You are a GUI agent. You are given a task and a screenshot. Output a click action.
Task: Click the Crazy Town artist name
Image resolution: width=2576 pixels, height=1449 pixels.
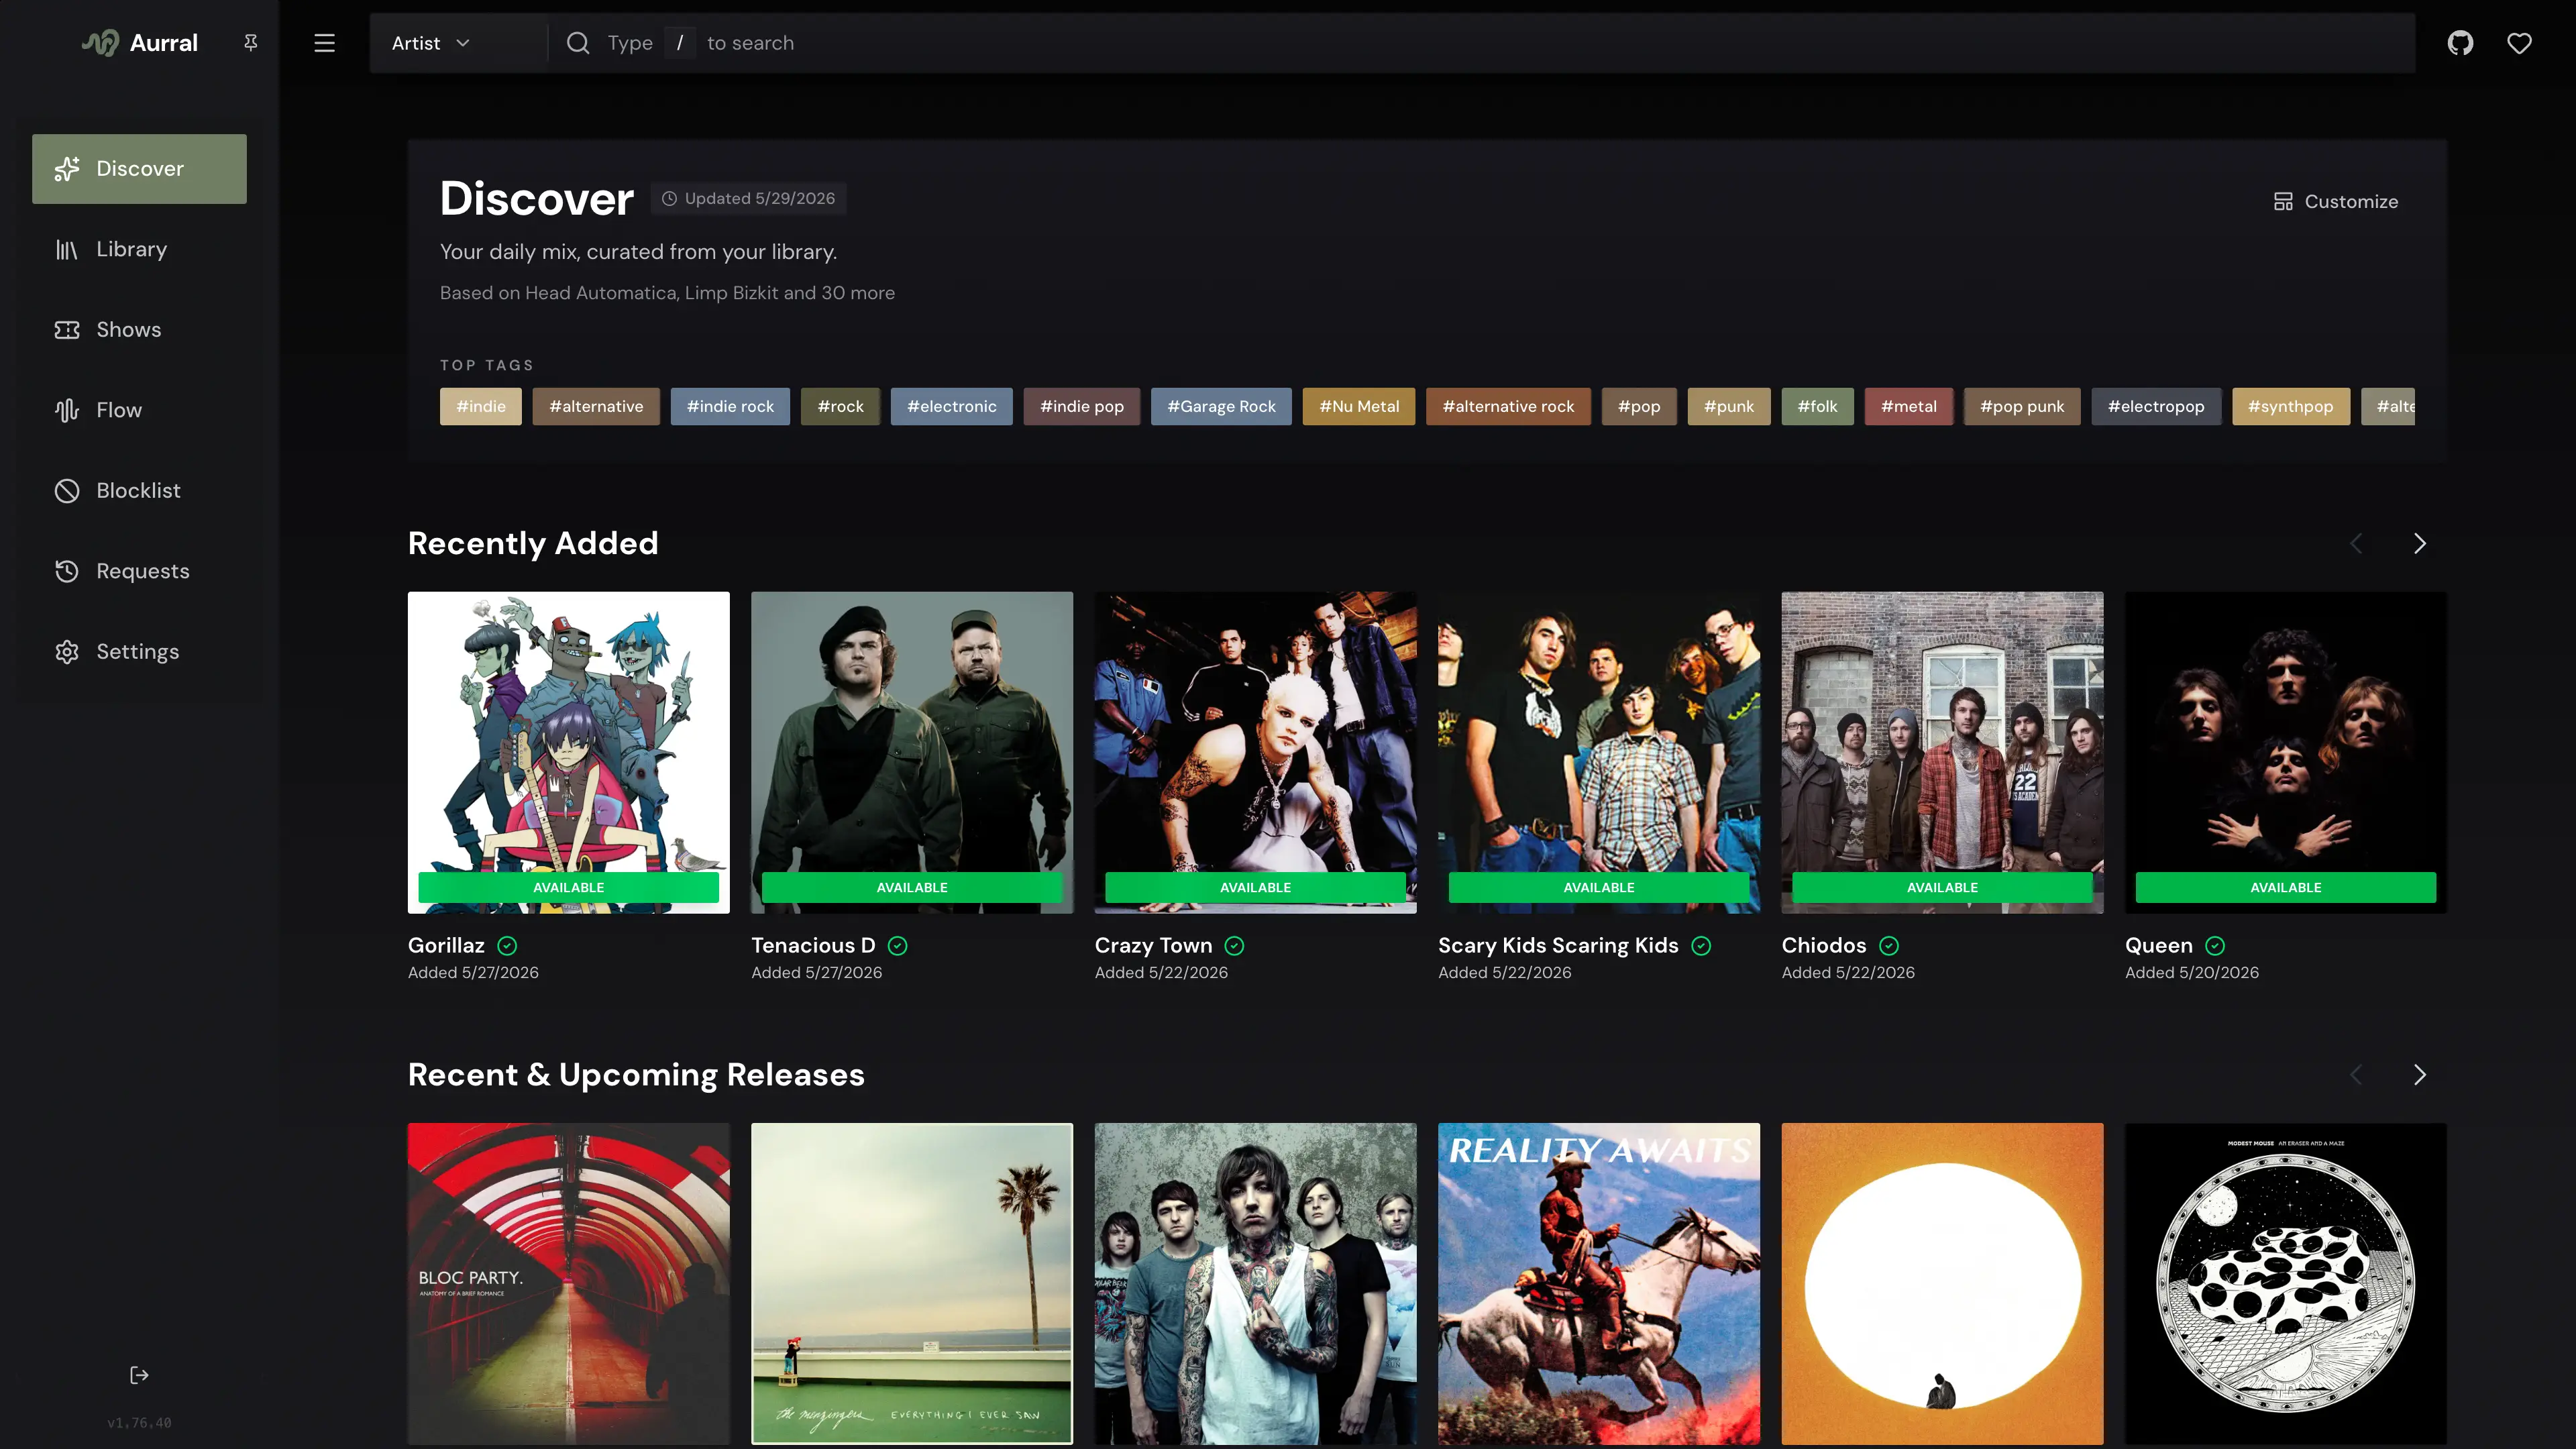[x=1153, y=945]
